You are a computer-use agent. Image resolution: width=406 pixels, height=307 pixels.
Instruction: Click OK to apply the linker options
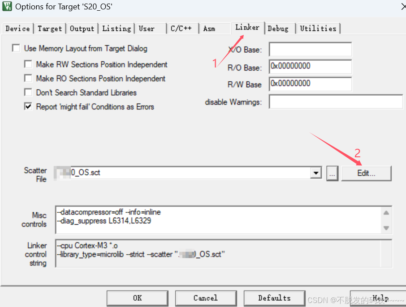(x=137, y=298)
